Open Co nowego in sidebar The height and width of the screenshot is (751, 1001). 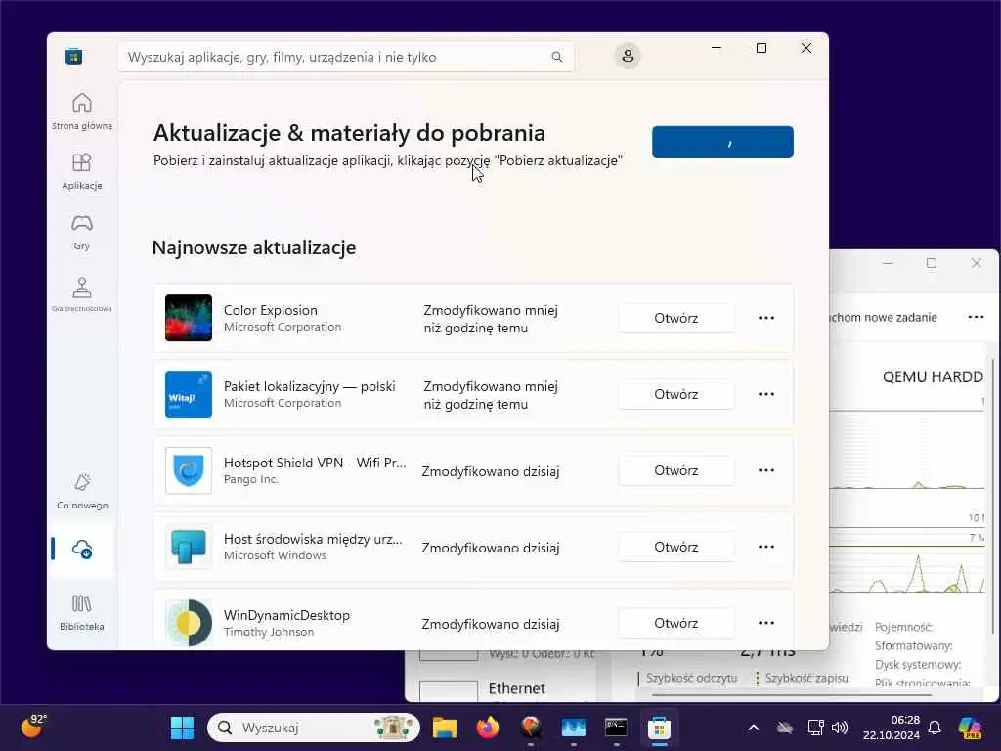[82, 491]
